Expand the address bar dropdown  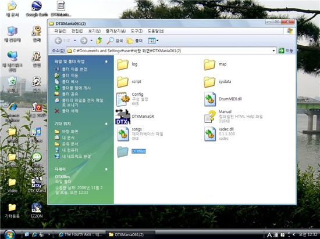pyautogui.click(x=273, y=51)
